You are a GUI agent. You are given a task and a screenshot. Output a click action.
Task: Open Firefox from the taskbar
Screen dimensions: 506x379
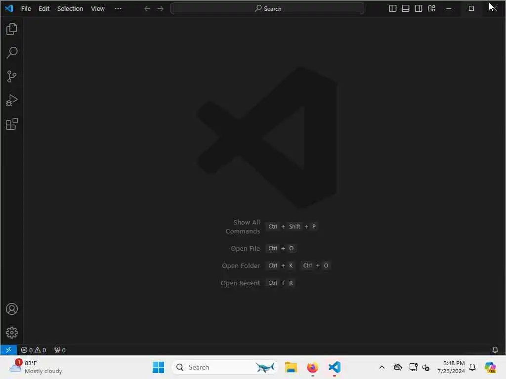[312, 367]
